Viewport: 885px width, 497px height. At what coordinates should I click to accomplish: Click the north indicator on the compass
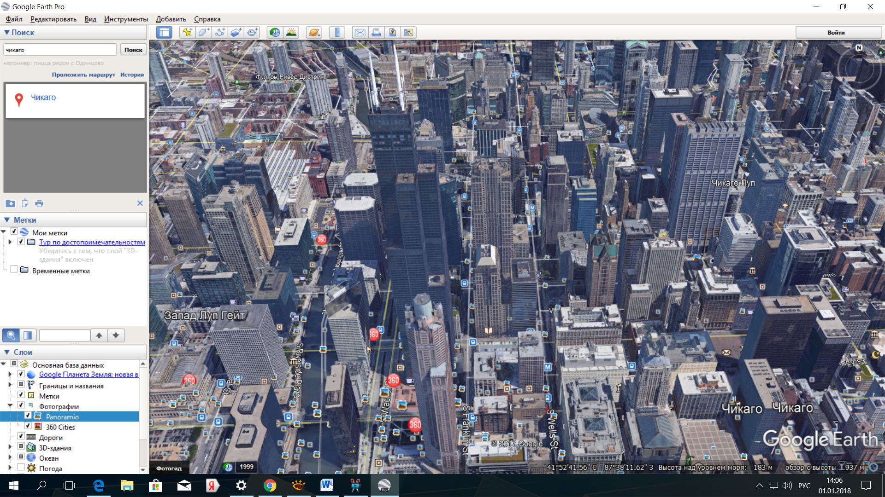859,48
